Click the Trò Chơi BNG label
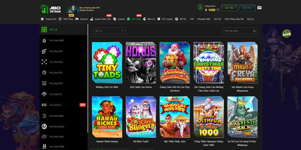The width and height of the screenshot is (301, 150). (56, 116)
